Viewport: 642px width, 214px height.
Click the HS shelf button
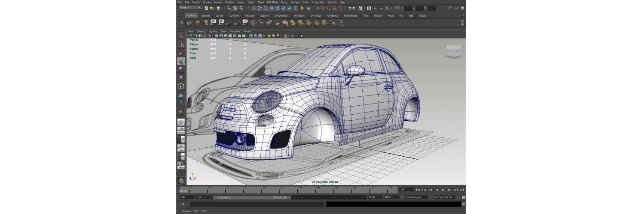click(211, 23)
